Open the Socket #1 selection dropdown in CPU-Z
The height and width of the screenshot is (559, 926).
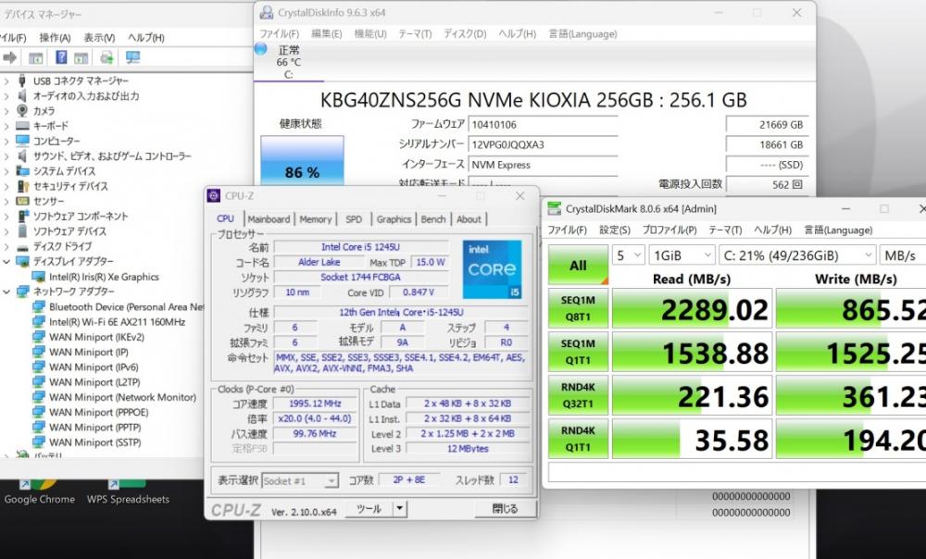pos(300,480)
